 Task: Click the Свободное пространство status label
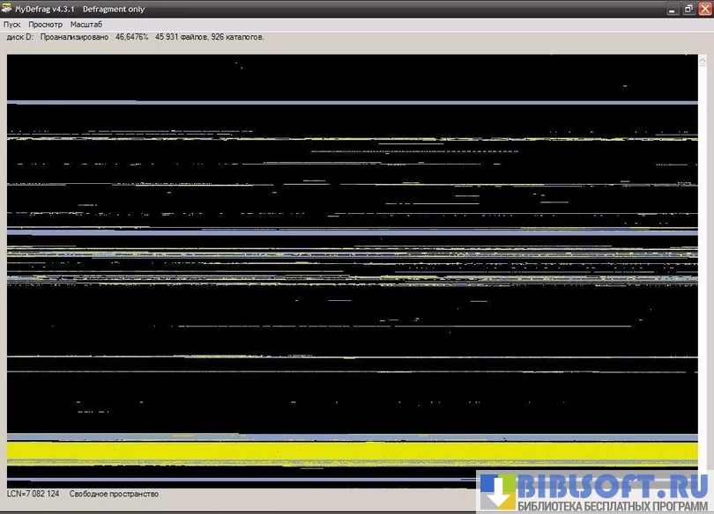[114, 495]
